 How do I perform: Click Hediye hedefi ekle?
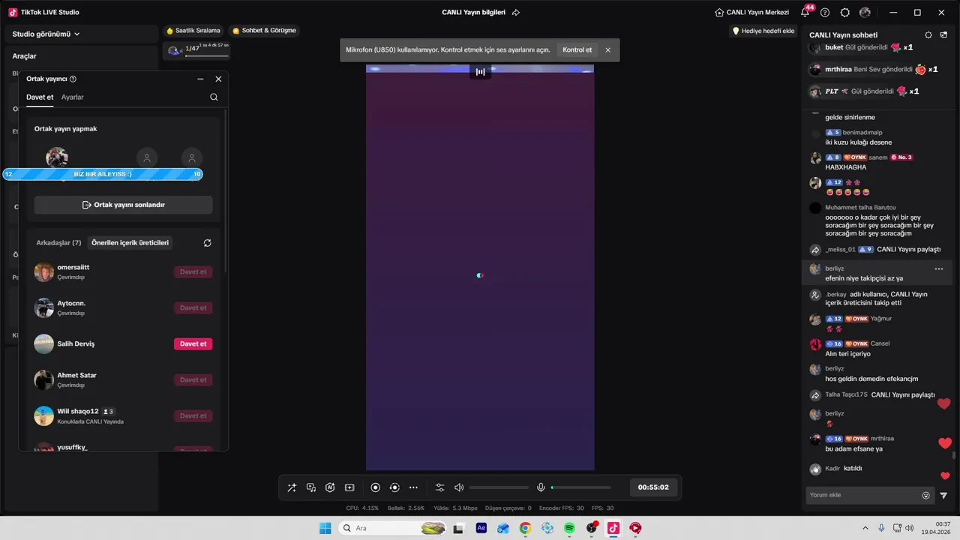763,31
